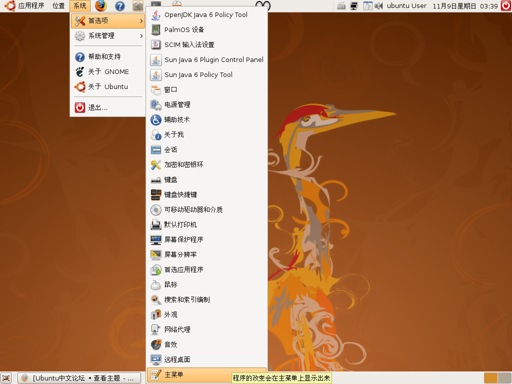Open 网络代理 settings
Viewport: 512px width, 384px height.
point(206,330)
